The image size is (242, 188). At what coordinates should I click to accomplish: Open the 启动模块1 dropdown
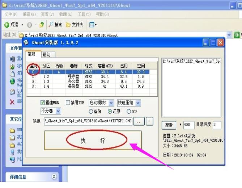click(x=111, y=103)
